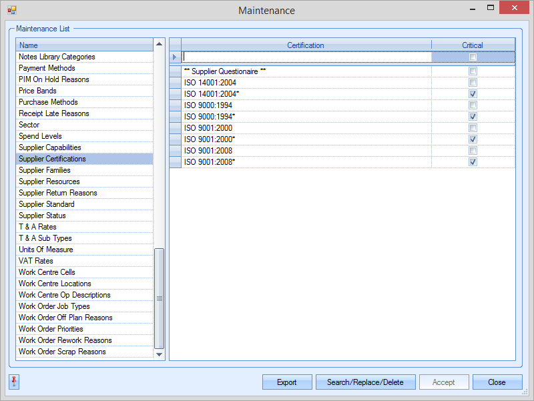534x401 pixels.
Task: Click the pin icon at bottom left
Action: tap(15, 382)
